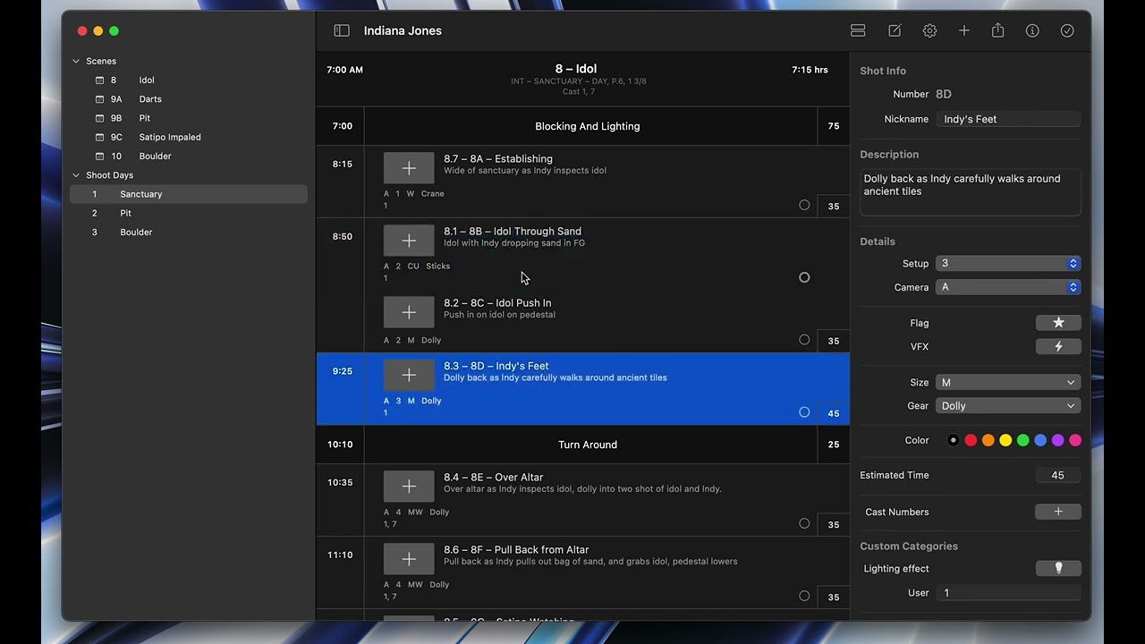Add a storyboard image to shot 8A Establishing
Image resolution: width=1145 pixels, height=644 pixels.
point(409,168)
